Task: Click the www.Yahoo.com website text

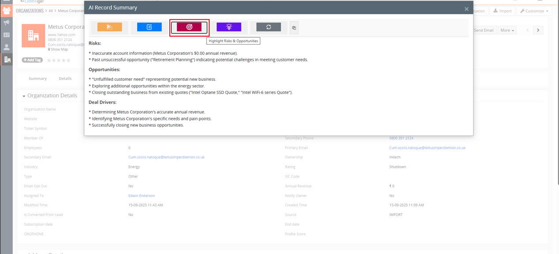Action: (62, 35)
